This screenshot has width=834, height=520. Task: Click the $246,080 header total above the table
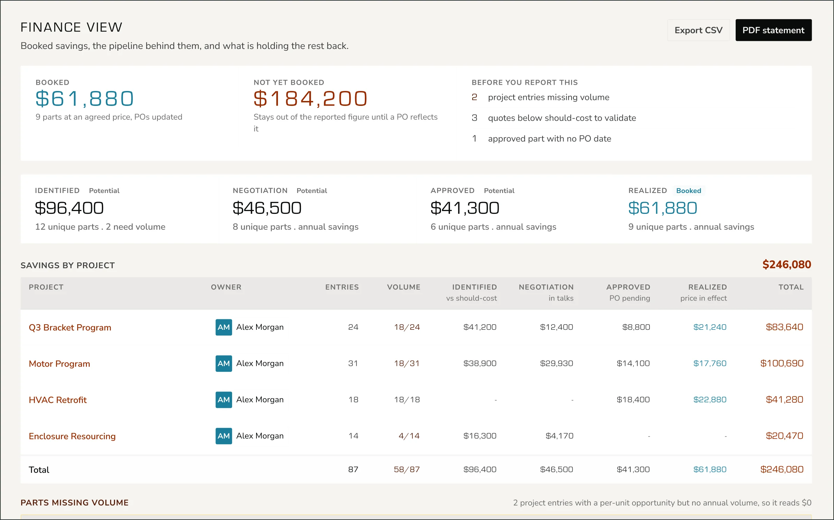point(787,265)
